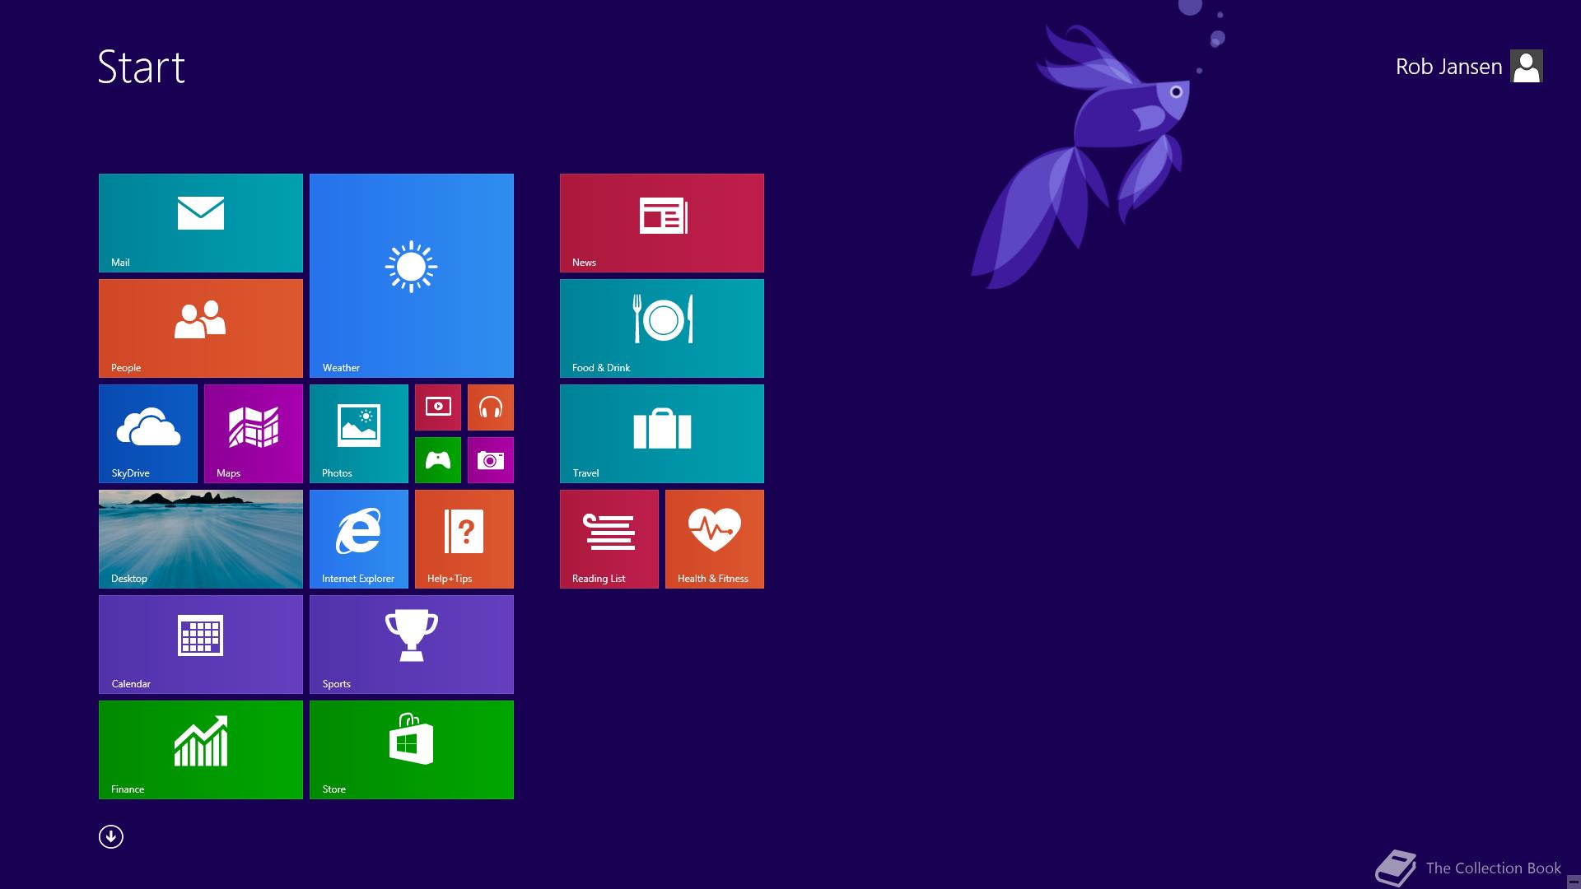Launch the Store tile

[x=412, y=750]
